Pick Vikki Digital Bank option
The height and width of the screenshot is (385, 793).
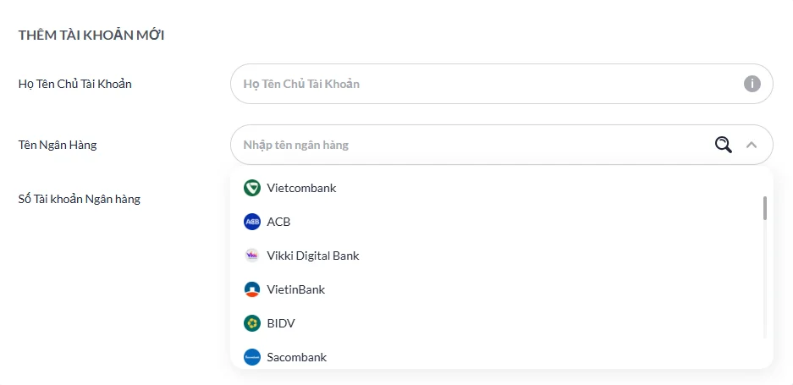click(x=312, y=256)
